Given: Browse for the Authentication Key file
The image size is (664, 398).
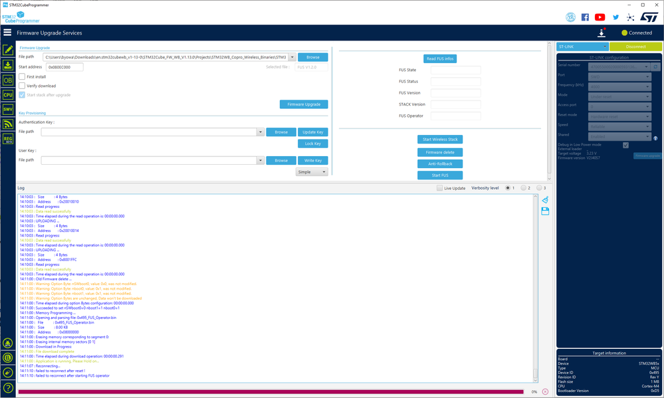Looking at the screenshot, I should pos(281,132).
